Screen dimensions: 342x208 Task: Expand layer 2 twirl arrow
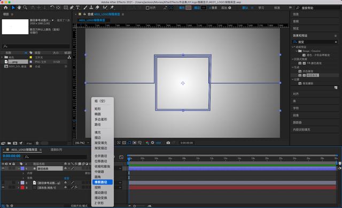(x=19, y=183)
